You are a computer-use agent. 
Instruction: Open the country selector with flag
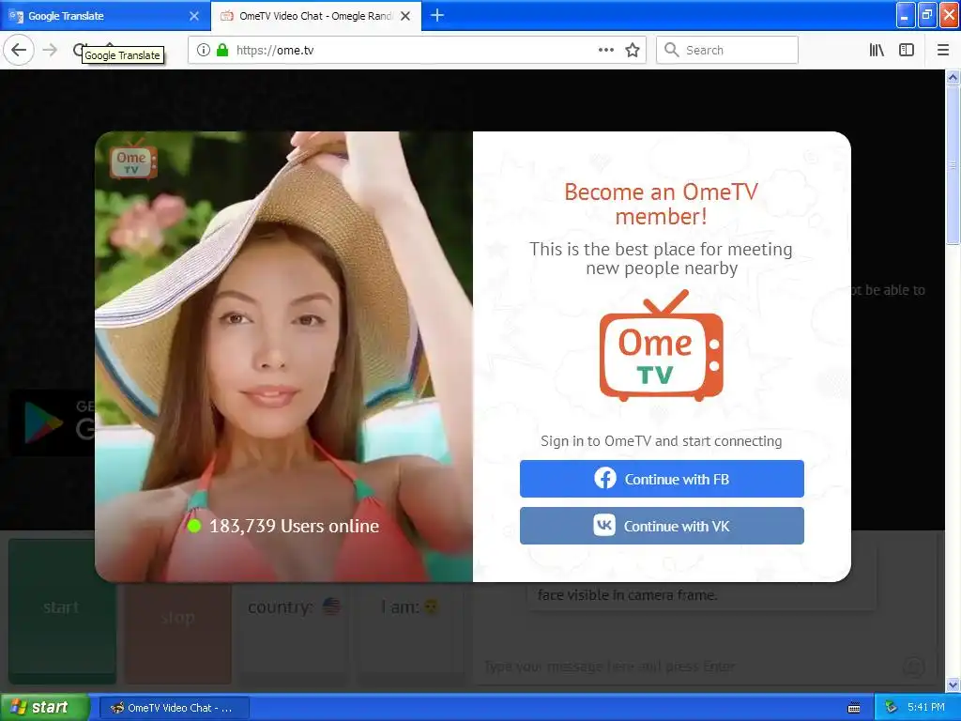296,607
